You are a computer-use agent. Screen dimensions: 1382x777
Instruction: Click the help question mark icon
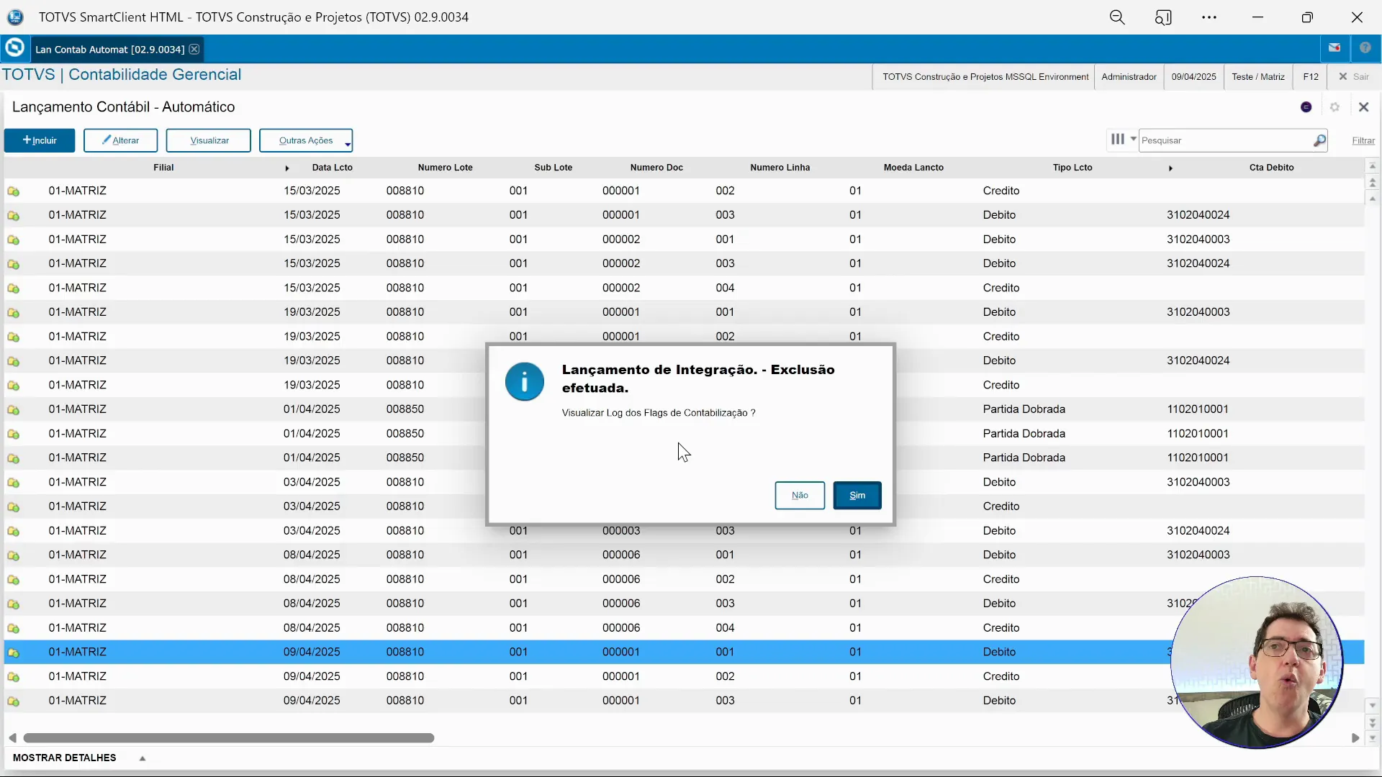(1365, 48)
